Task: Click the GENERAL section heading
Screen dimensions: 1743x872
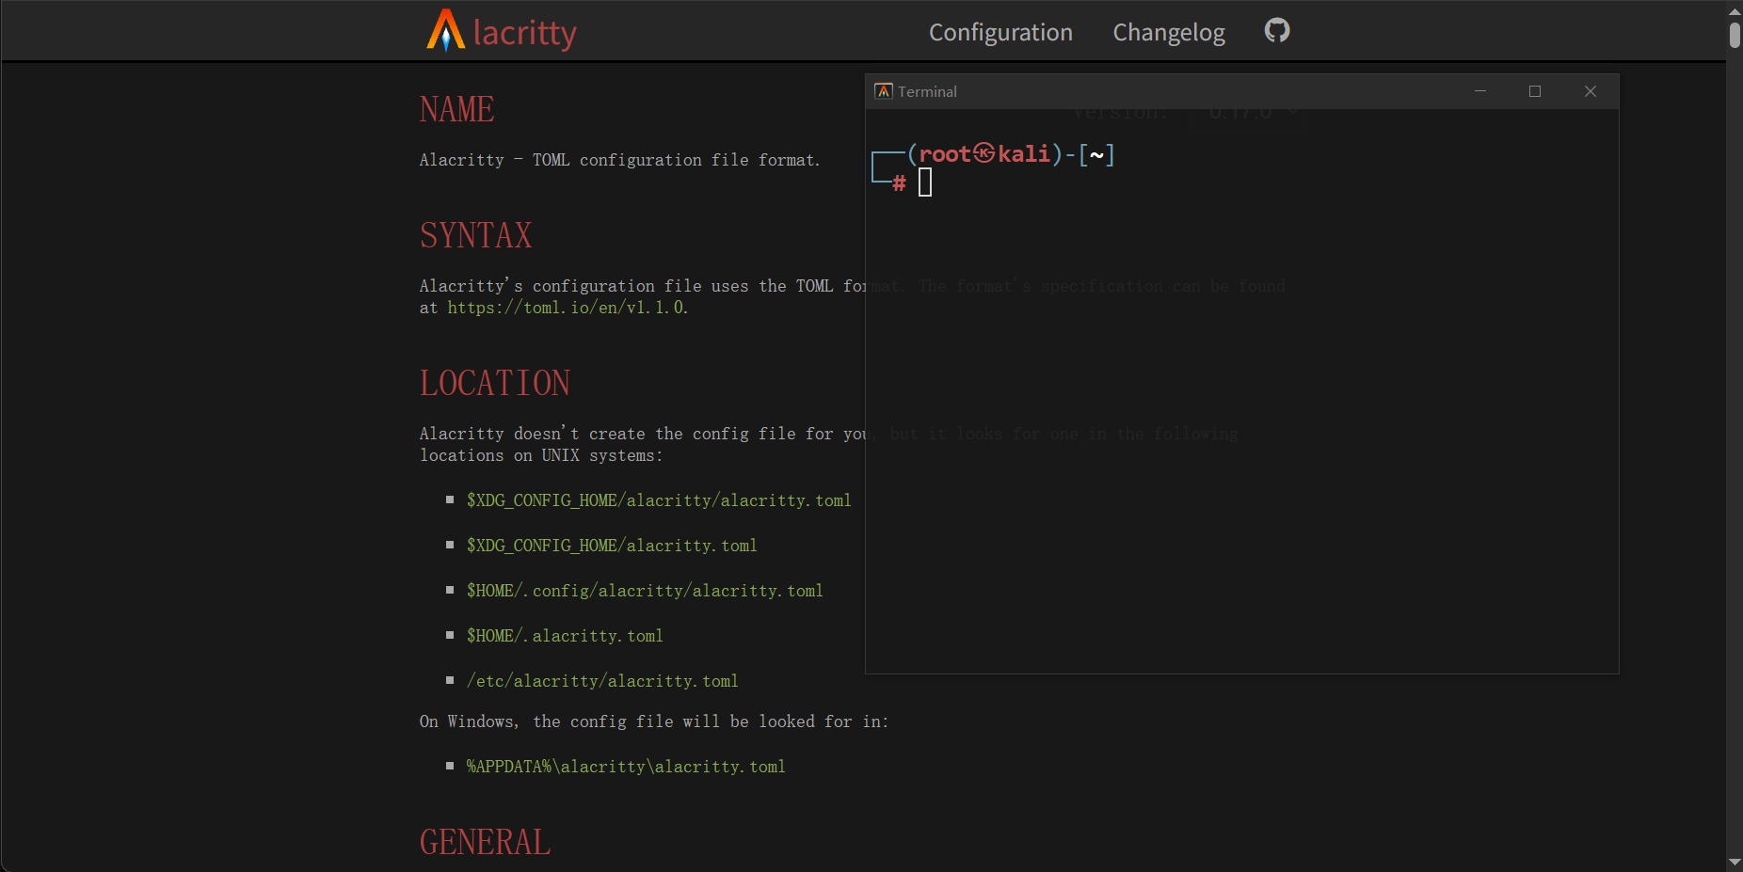Action: 485,842
